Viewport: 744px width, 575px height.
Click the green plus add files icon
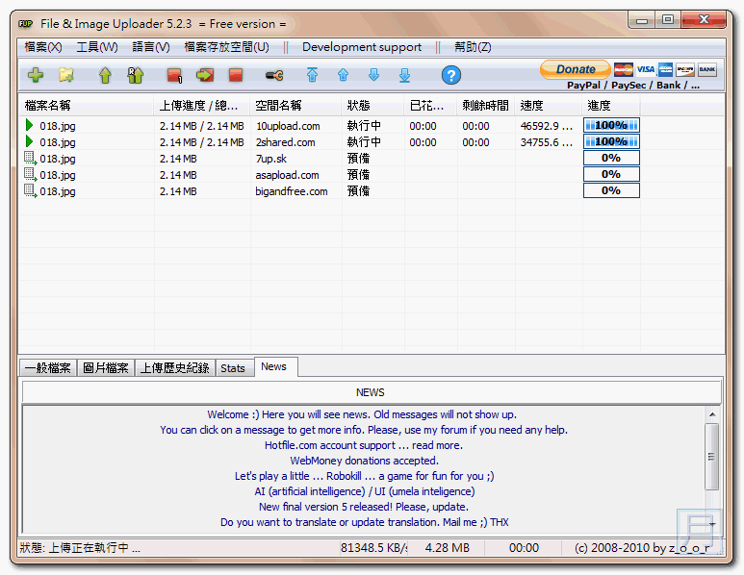36,75
